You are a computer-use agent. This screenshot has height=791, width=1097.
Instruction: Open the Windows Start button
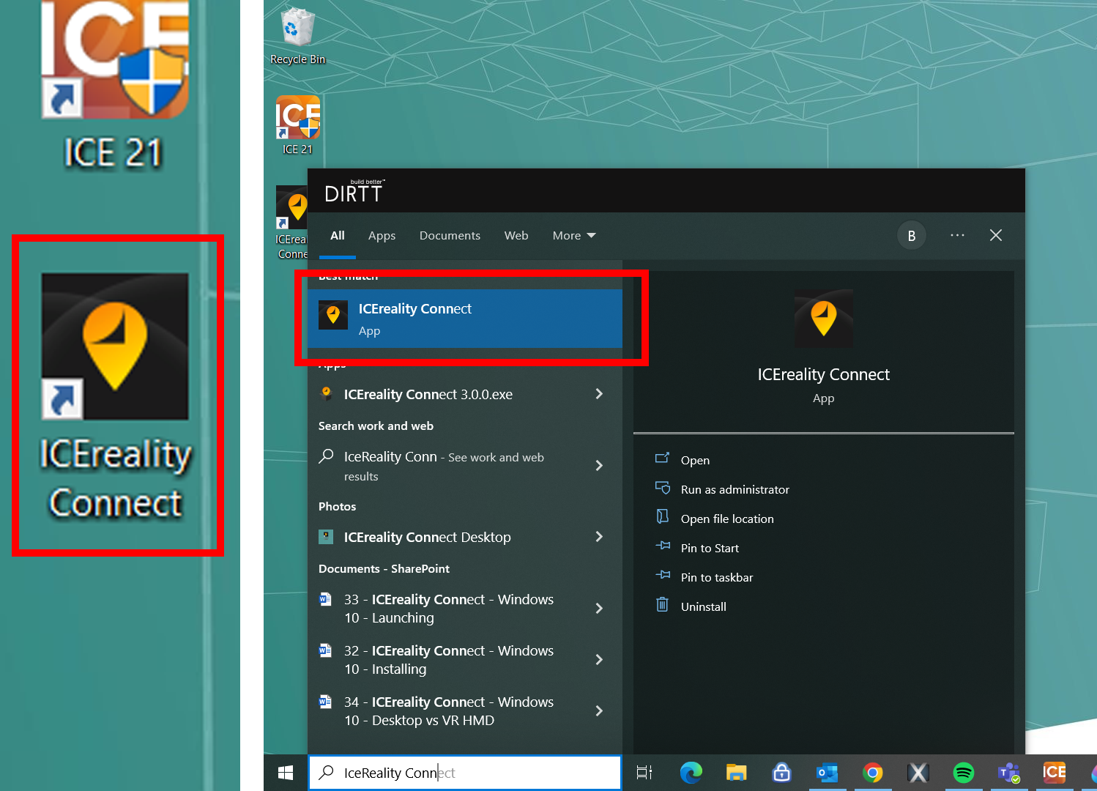coord(286,773)
